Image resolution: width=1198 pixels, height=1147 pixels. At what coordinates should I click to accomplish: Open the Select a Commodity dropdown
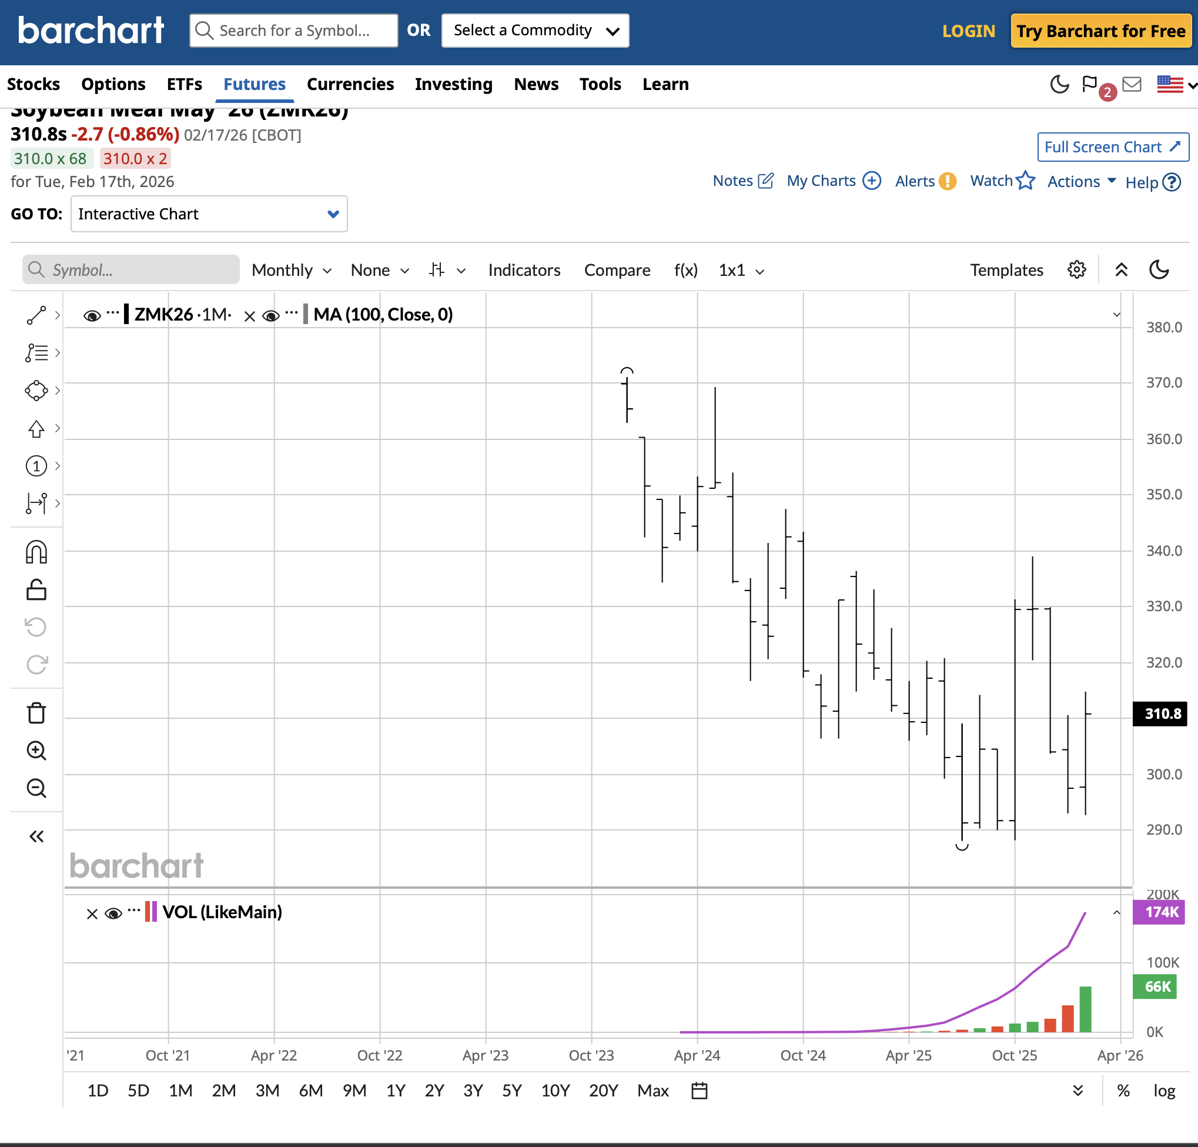coord(535,31)
